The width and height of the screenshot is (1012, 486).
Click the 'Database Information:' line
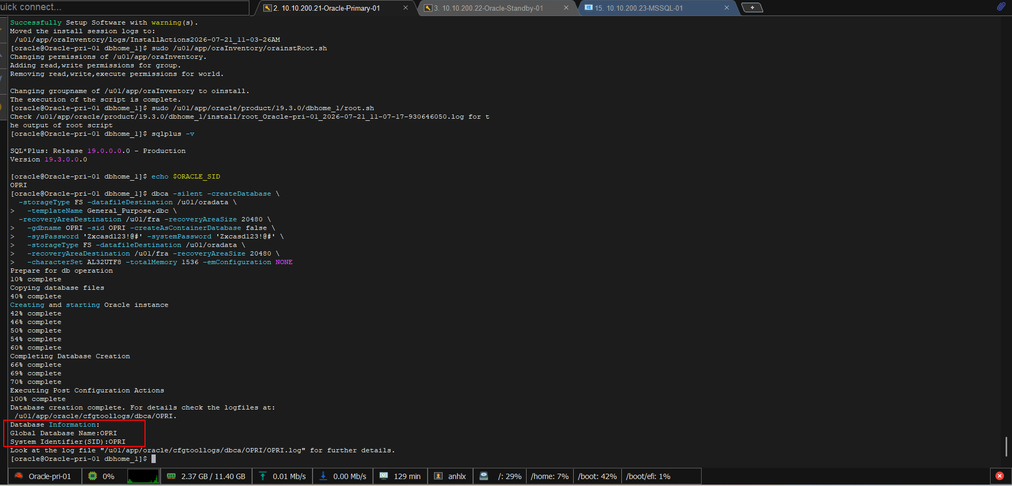tap(55, 425)
